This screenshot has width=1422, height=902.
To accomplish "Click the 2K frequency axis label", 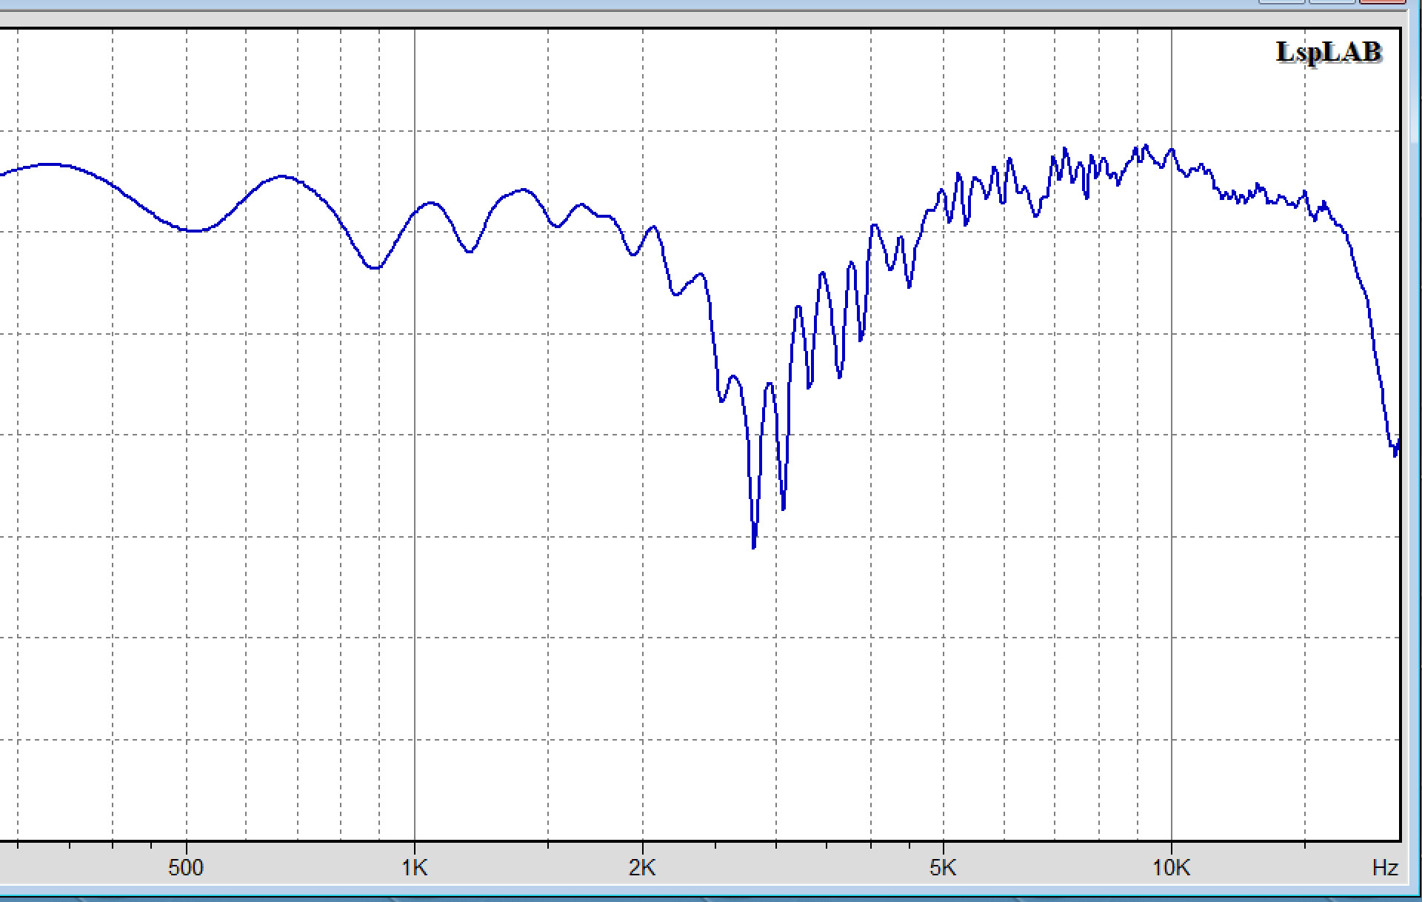I will coord(642,867).
